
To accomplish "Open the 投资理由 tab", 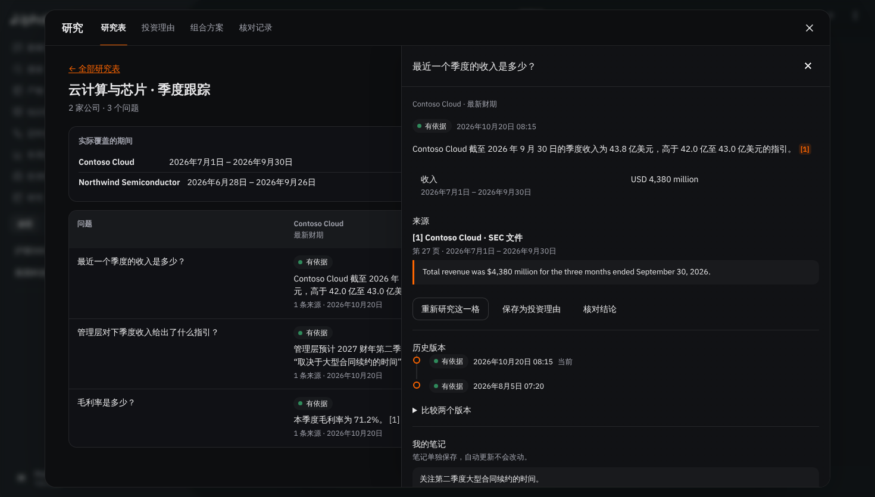I will (x=158, y=28).
